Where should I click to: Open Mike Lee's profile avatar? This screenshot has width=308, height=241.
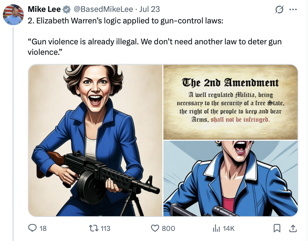(13, 15)
